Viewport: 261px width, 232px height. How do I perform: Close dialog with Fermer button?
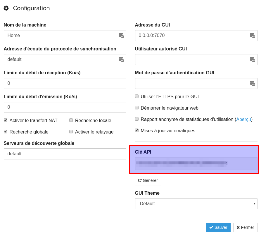tap(245, 227)
